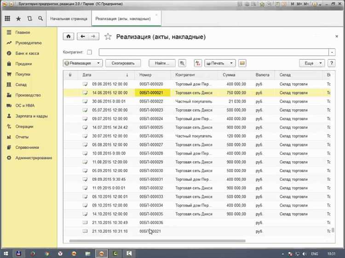
Task: Open the Печать dropdown menu
Action: (220, 63)
